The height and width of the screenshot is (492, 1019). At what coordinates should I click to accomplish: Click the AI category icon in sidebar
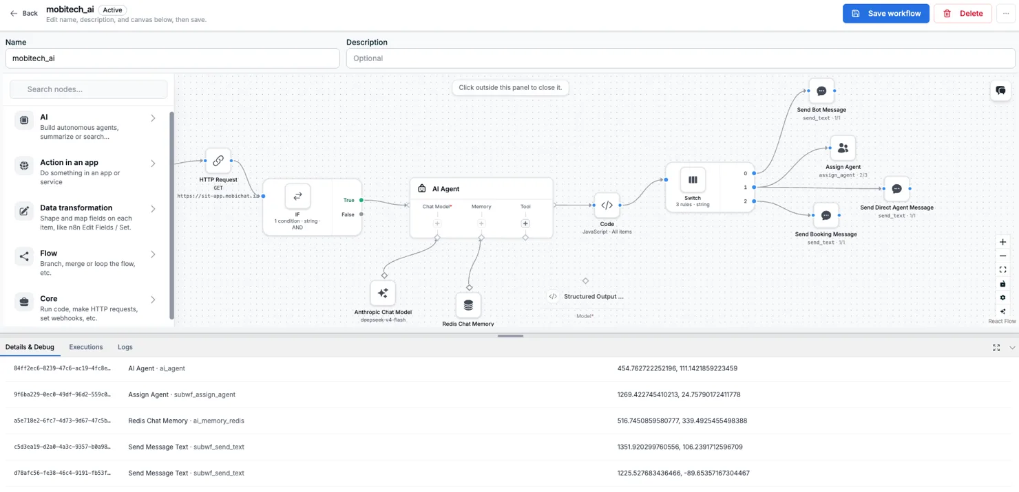tap(24, 120)
